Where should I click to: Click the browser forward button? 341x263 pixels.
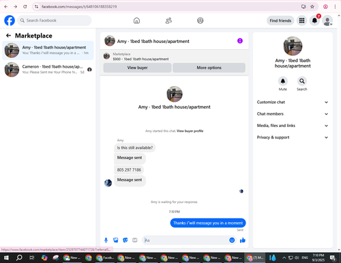(16, 7)
